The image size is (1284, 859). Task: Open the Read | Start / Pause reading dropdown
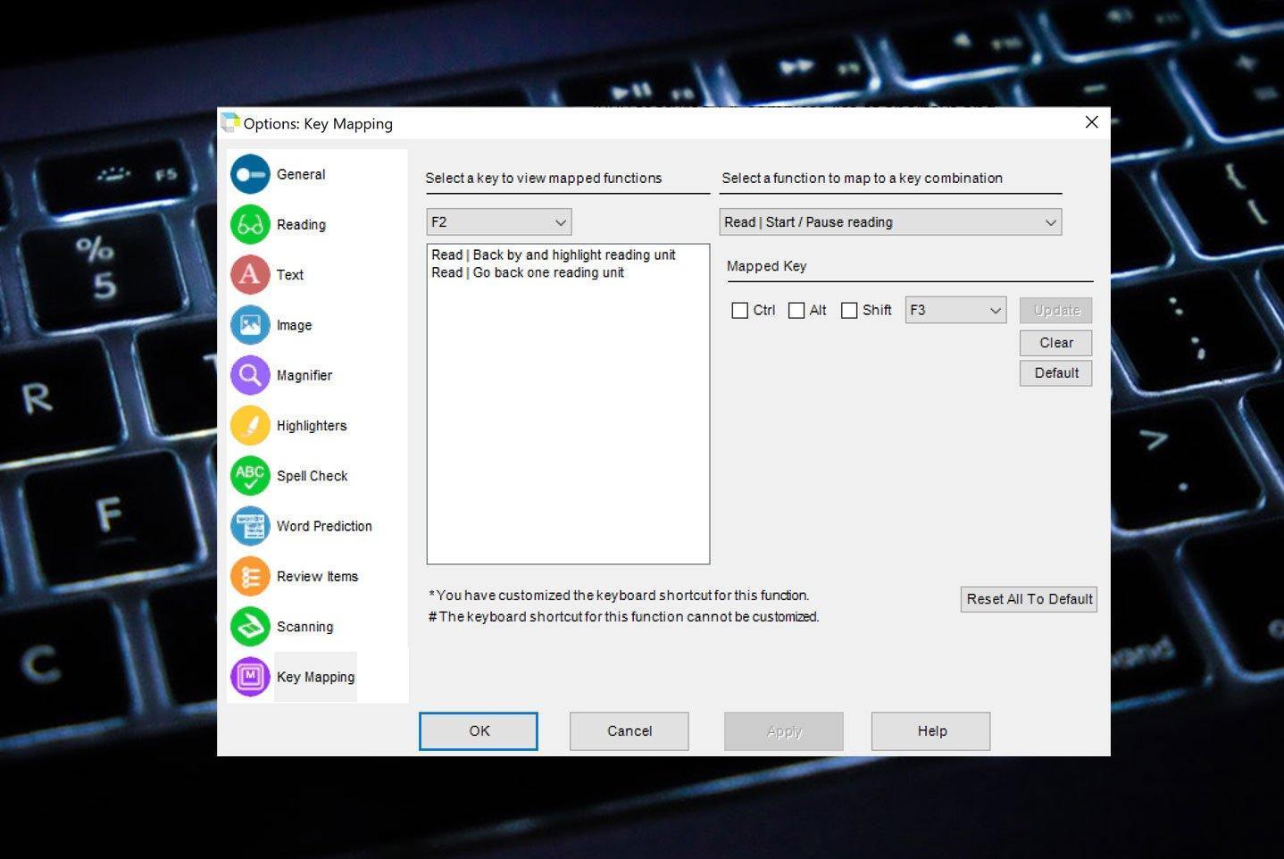(x=889, y=222)
